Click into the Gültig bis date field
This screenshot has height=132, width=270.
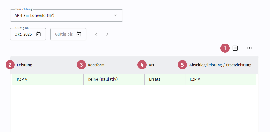coord(68,34)
